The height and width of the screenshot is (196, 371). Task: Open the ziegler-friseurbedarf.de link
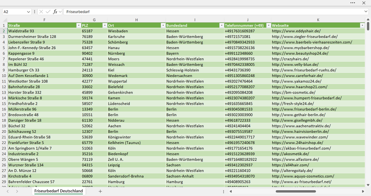pos(305,37)
